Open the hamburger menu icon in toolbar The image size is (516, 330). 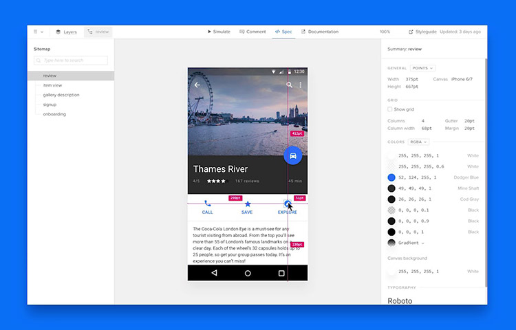click(36, 32)
